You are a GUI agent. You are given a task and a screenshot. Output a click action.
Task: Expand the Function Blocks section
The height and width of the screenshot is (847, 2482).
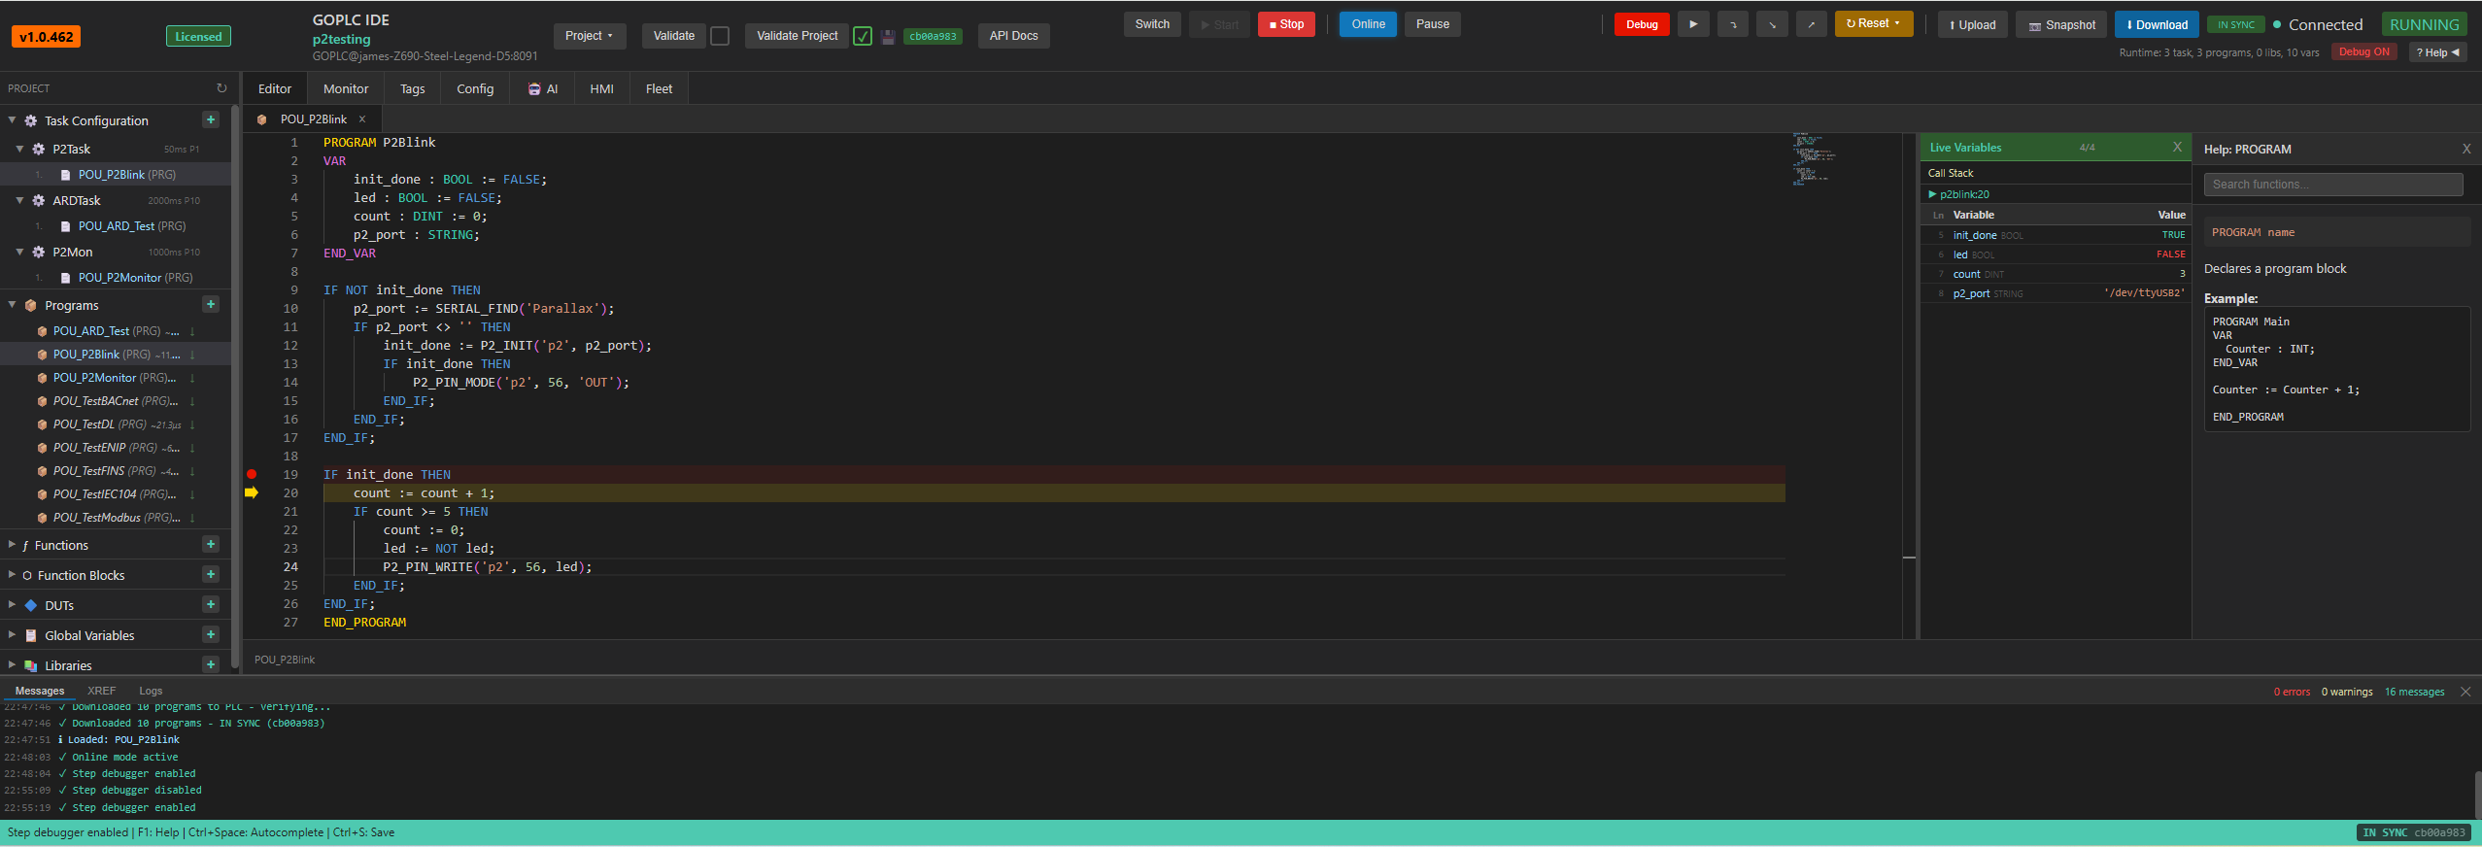[12, 575]
